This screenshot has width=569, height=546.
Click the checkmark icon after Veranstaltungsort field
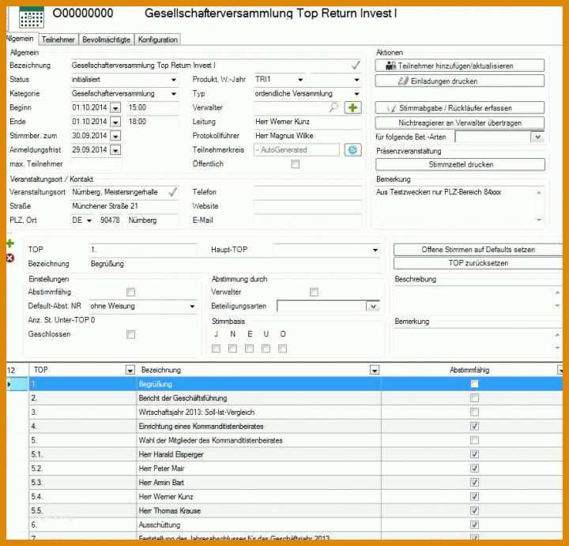click(x=173, y=191)
